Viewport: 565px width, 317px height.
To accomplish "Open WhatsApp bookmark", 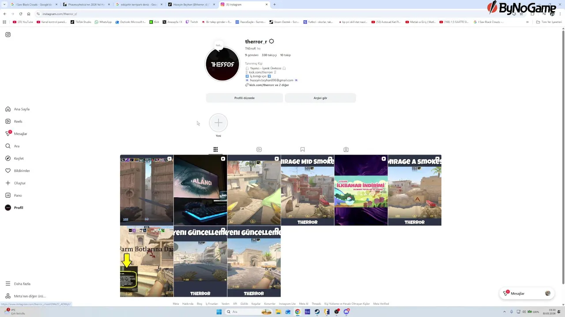I will pos(103,22).
